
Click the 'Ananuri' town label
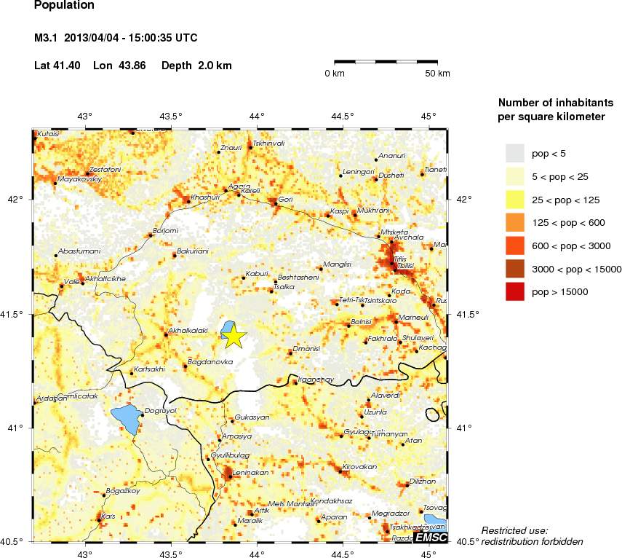coord(392,156)
